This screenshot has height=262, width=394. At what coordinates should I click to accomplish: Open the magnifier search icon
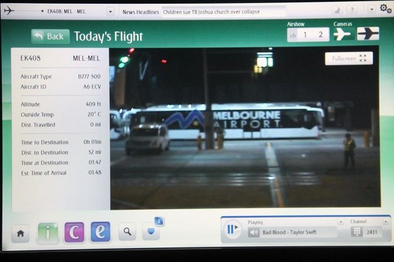coord(127,231)
